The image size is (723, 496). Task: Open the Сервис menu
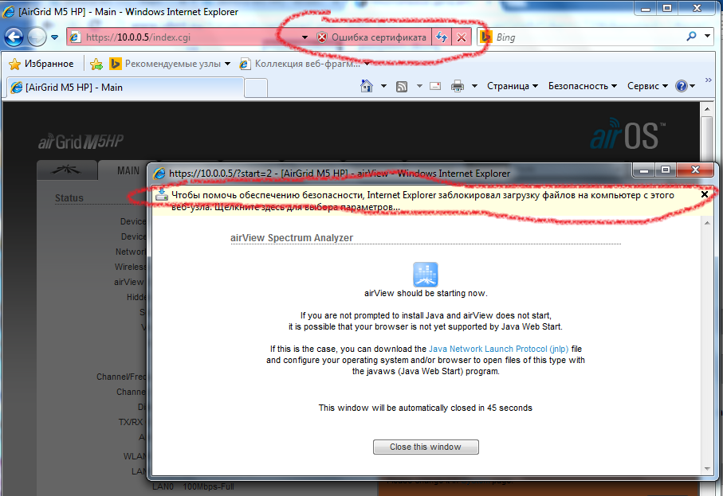[647, 86]
